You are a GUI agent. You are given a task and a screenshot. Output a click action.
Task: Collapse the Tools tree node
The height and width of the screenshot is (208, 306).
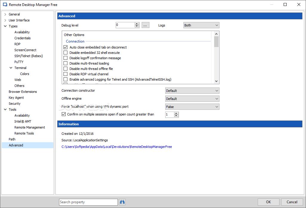5,110
